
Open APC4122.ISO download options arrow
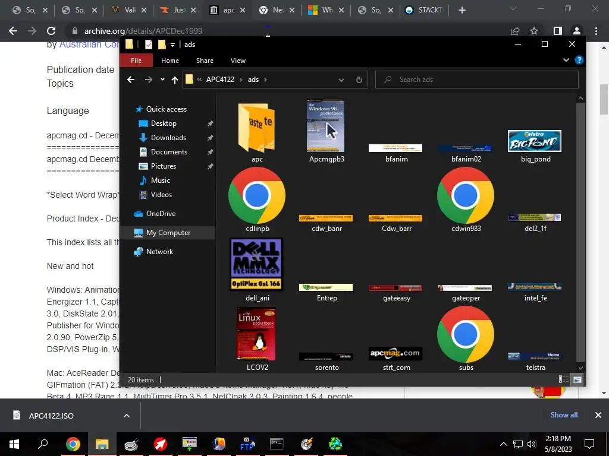[x=126, y=416]
